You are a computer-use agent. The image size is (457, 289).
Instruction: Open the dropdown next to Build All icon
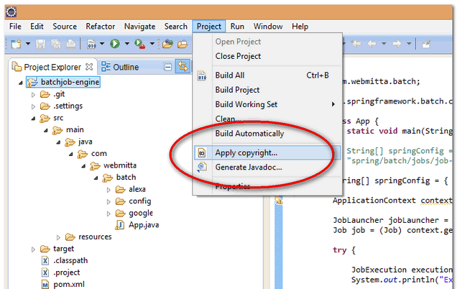pyautogui.click(x=102, y=44)
